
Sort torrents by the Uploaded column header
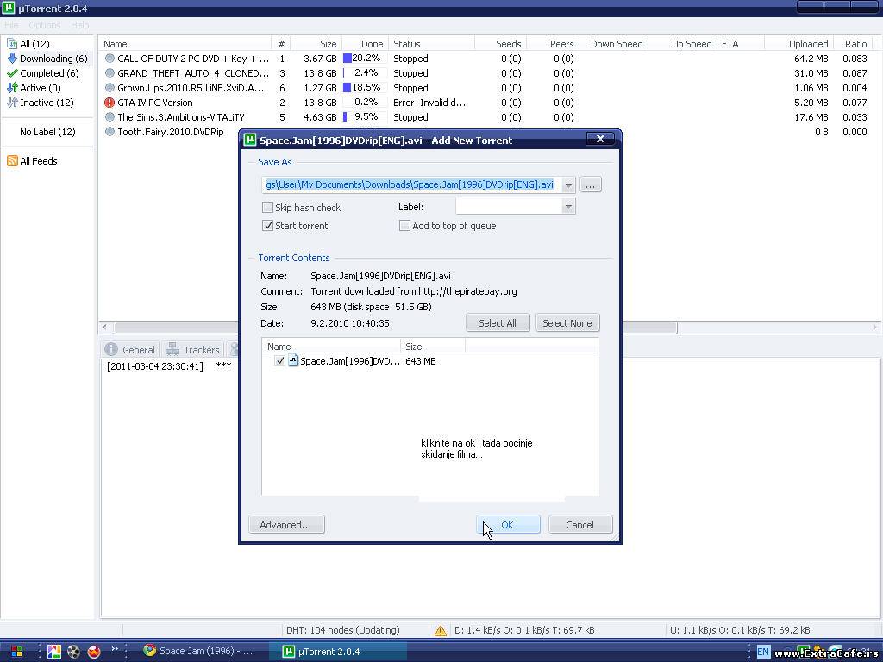[x=798, y=44]
